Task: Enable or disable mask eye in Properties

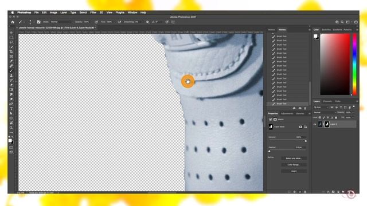Action: pos(300,192)
